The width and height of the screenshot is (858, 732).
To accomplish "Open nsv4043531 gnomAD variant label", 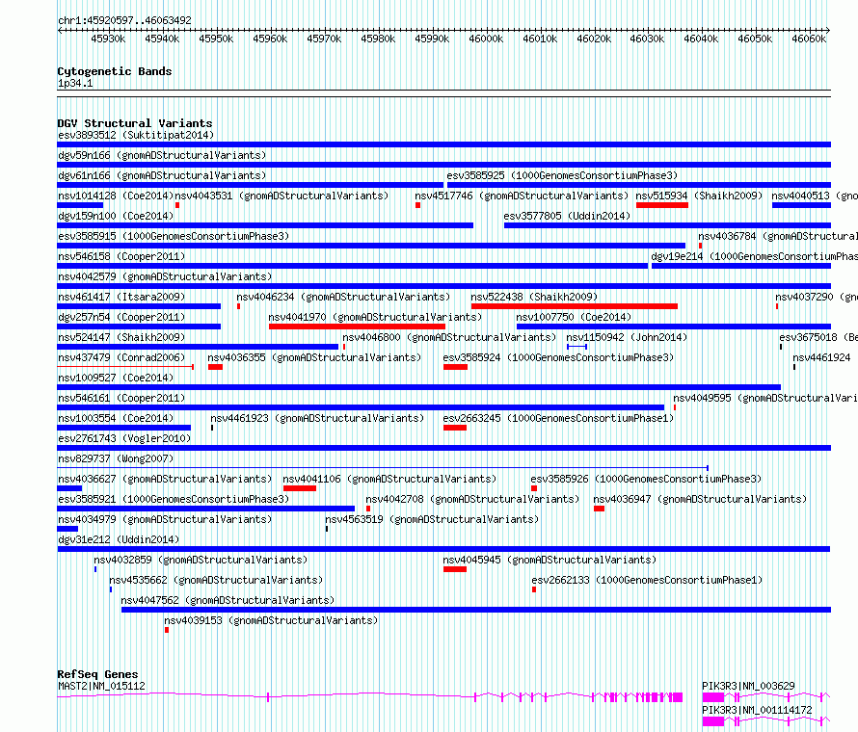I will (x=282, y=196).
